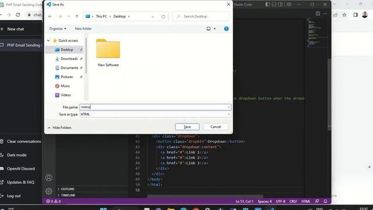Viewport: 373px width, 210px height.
Task: Split the VS Code editor right
Action: pyautogui.click(x=318, y=13)
